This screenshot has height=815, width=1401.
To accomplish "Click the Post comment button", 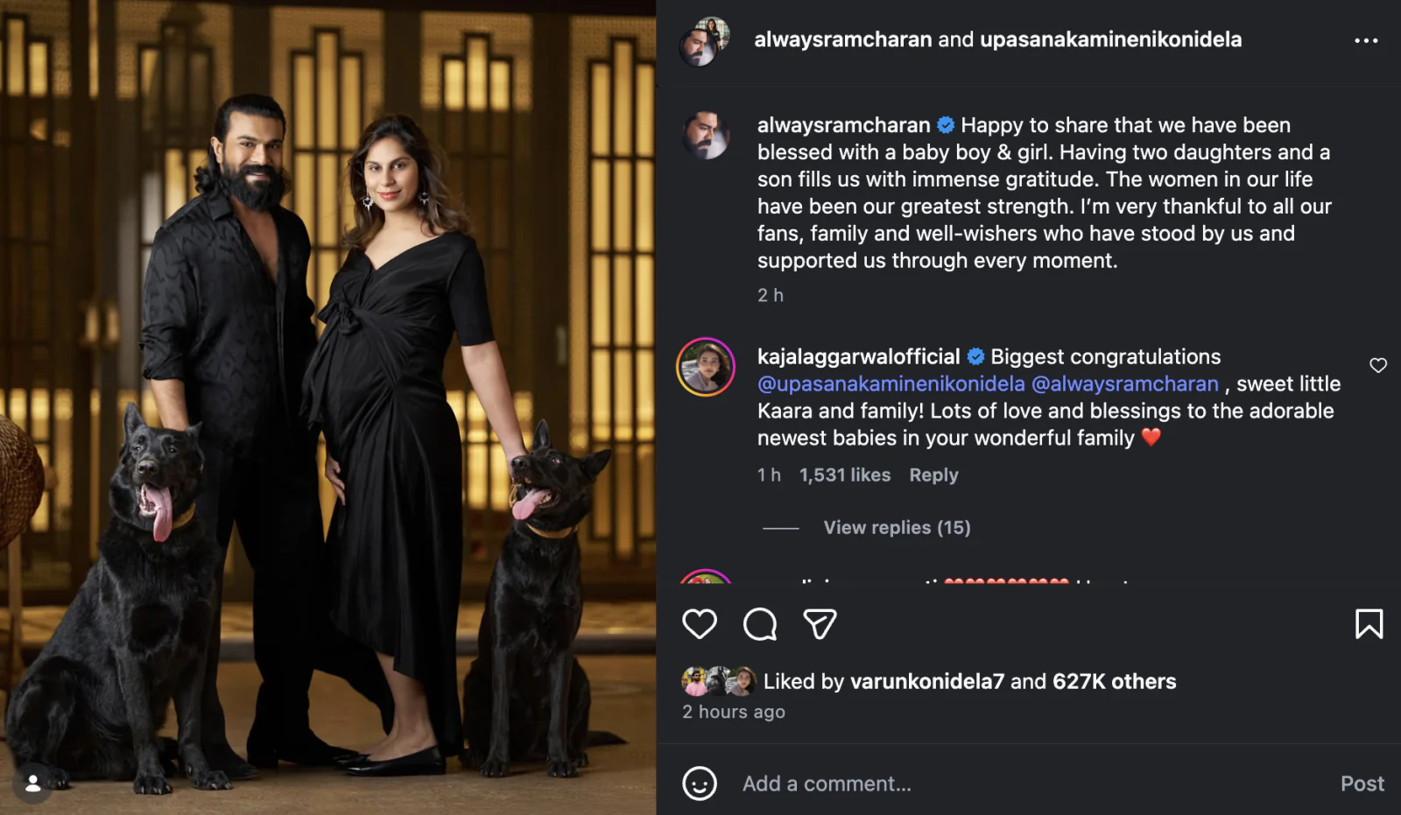I will point(1362,783).
